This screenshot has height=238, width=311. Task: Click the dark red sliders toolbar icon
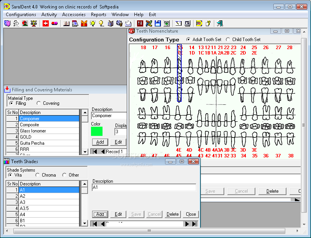(x=140, y=23)
